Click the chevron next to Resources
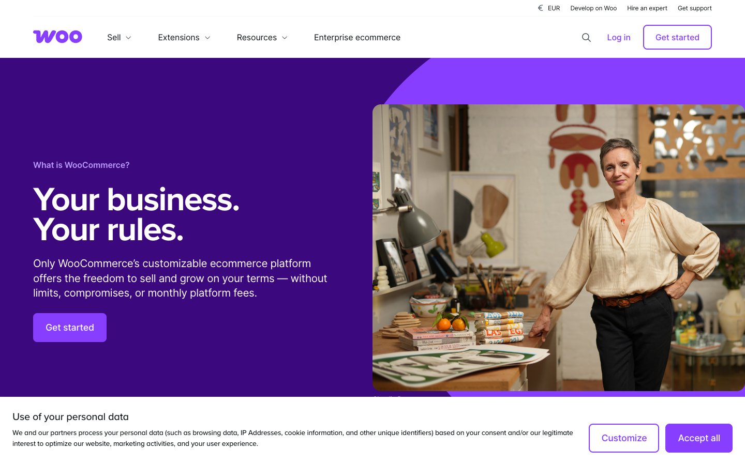This screenshot has height=465, width=745. tap(285, 38)
